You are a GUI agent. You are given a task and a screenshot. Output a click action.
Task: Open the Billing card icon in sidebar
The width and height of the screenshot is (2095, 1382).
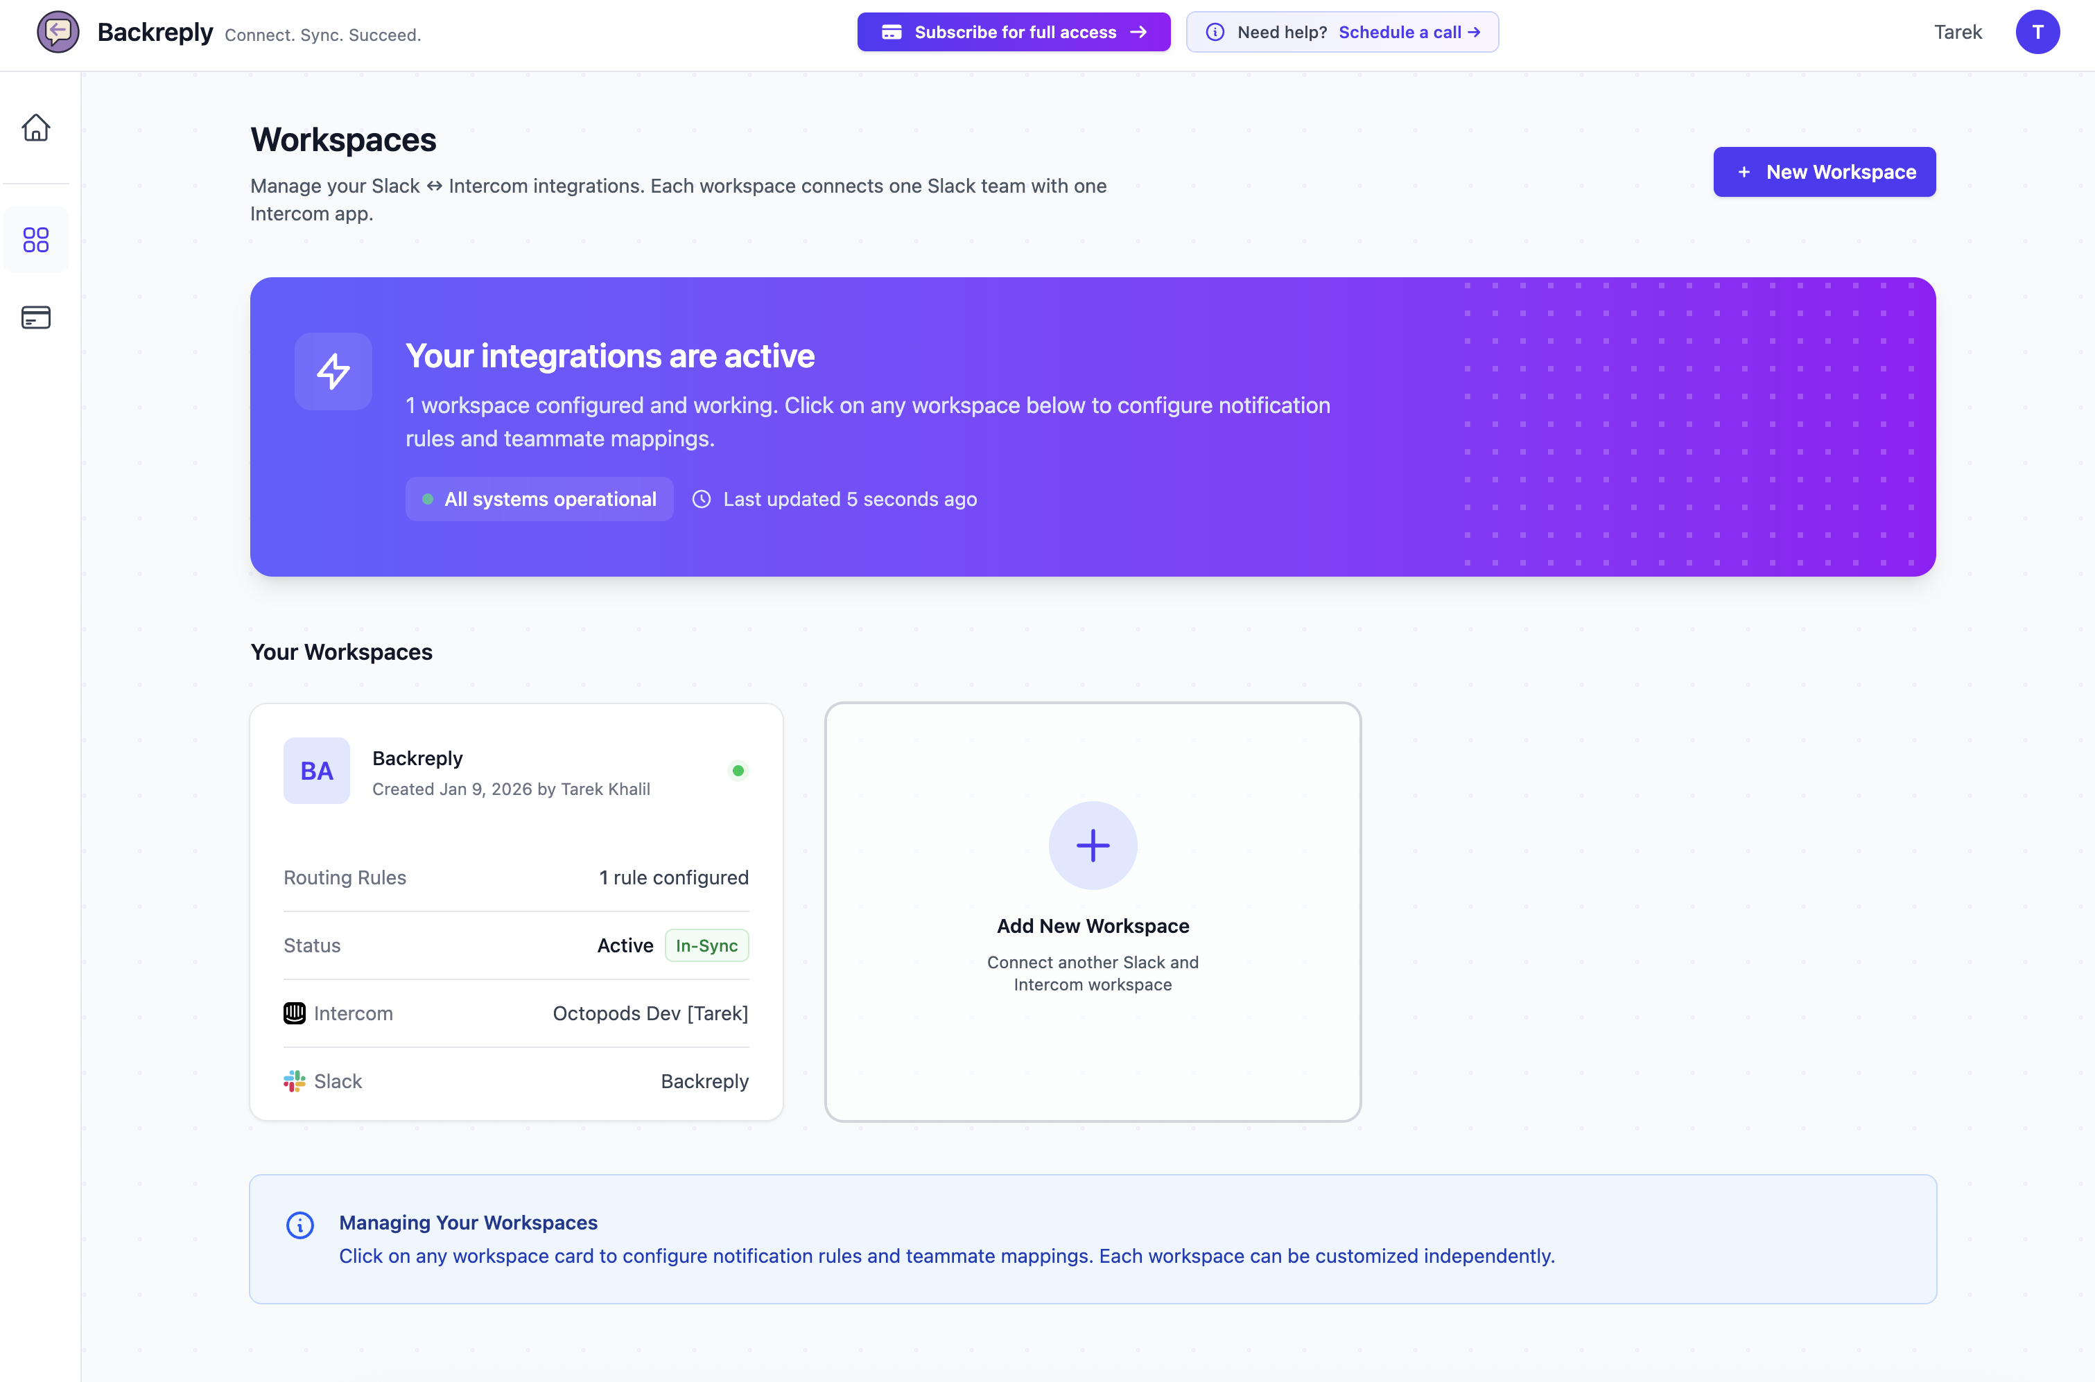click(x=35, y=317)
